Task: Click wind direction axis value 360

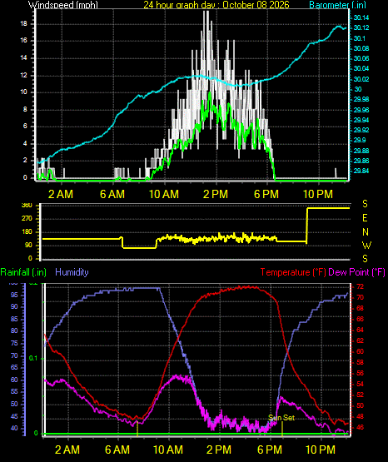Action: pyautogui.click(x=27, y=206)
